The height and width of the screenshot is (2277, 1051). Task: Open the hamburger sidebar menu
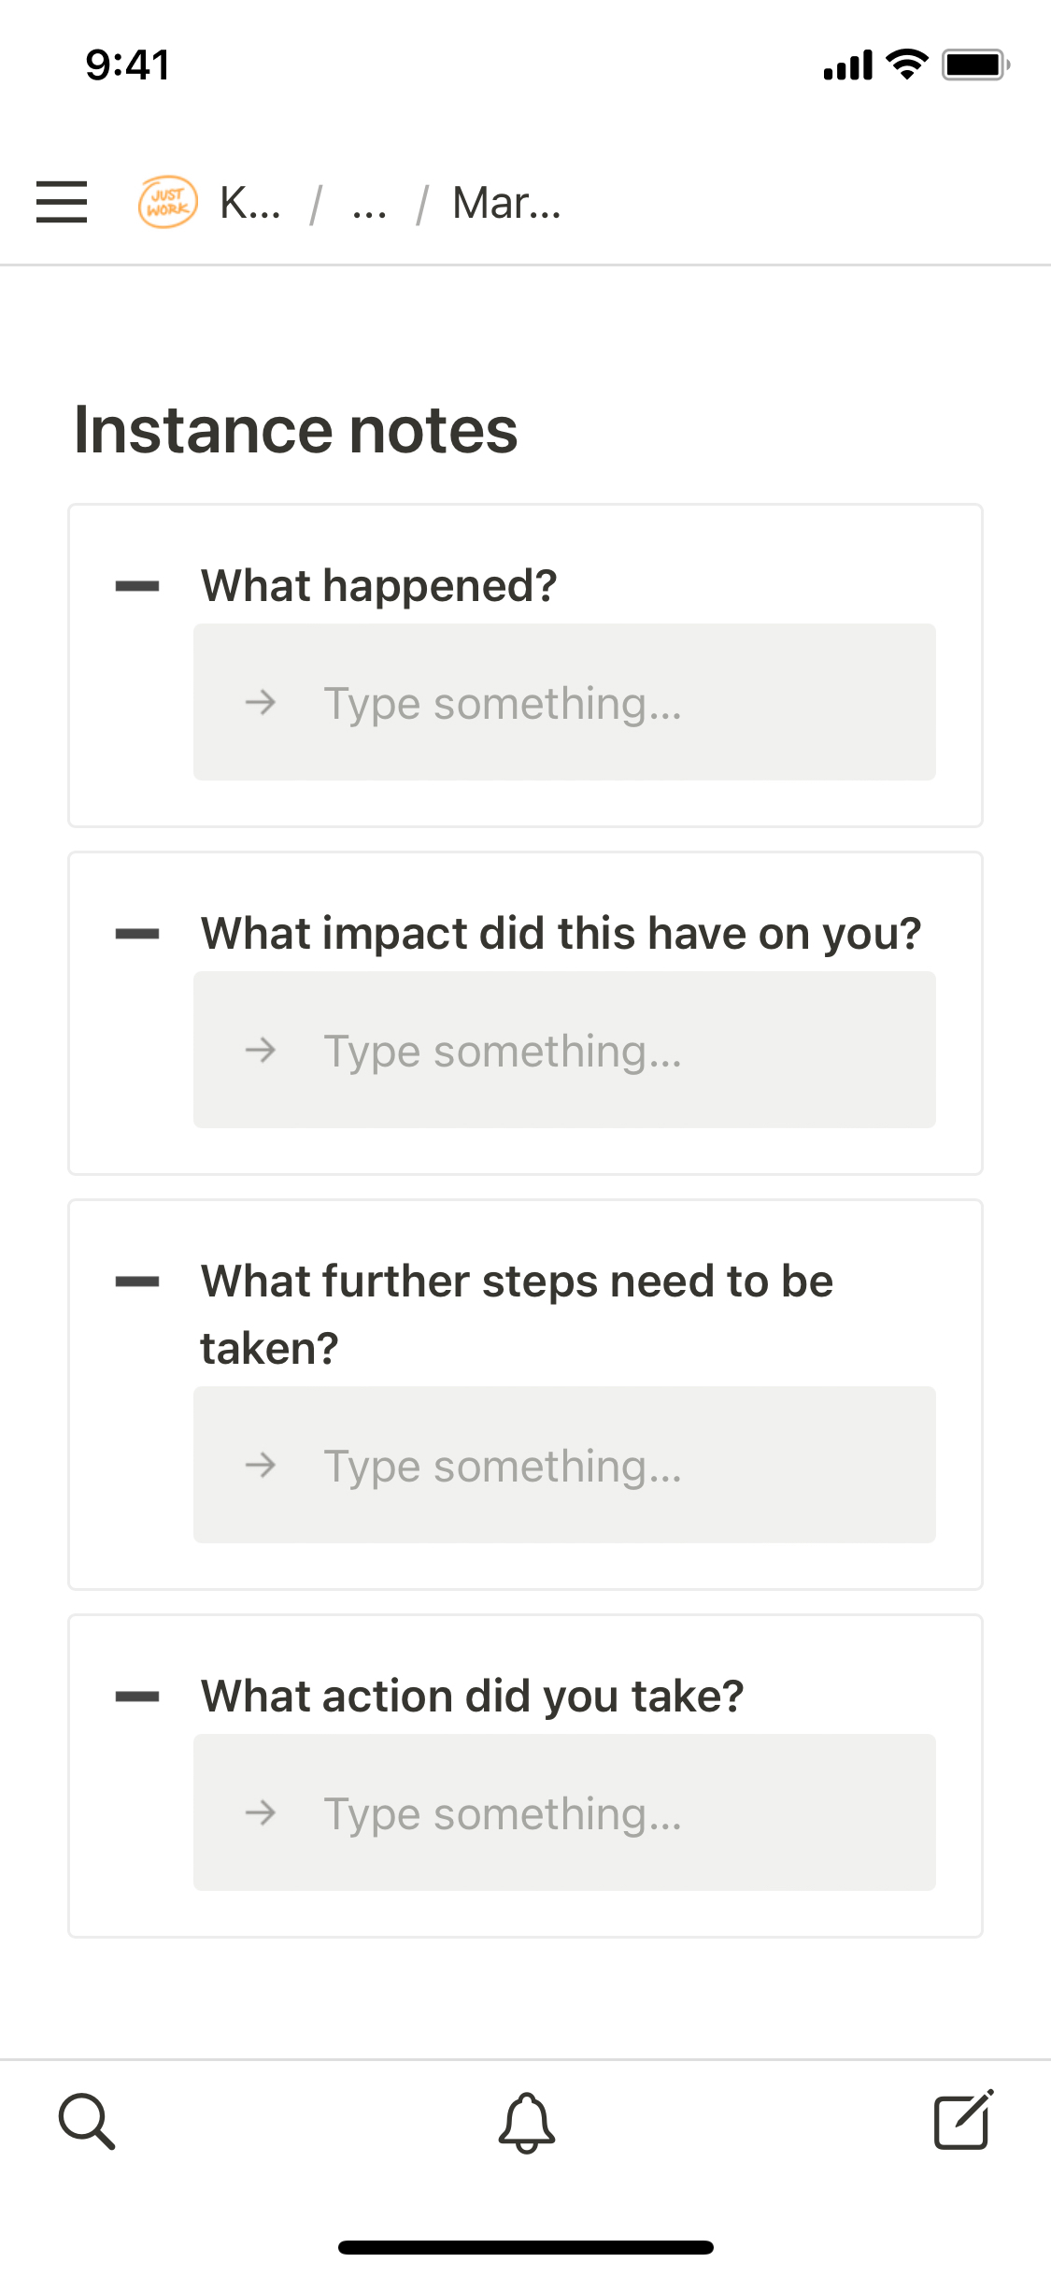(x=62, y=202)
